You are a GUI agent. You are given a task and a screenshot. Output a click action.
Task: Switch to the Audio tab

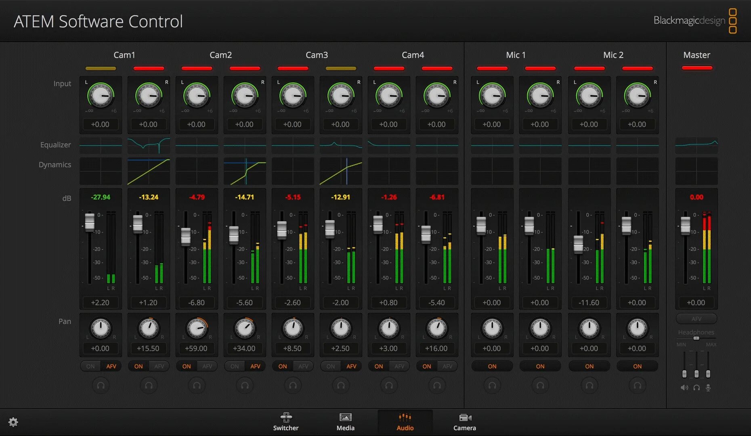coord(405,422)
